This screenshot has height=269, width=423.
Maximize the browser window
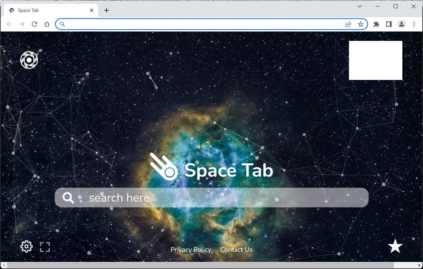click(396, 6)
